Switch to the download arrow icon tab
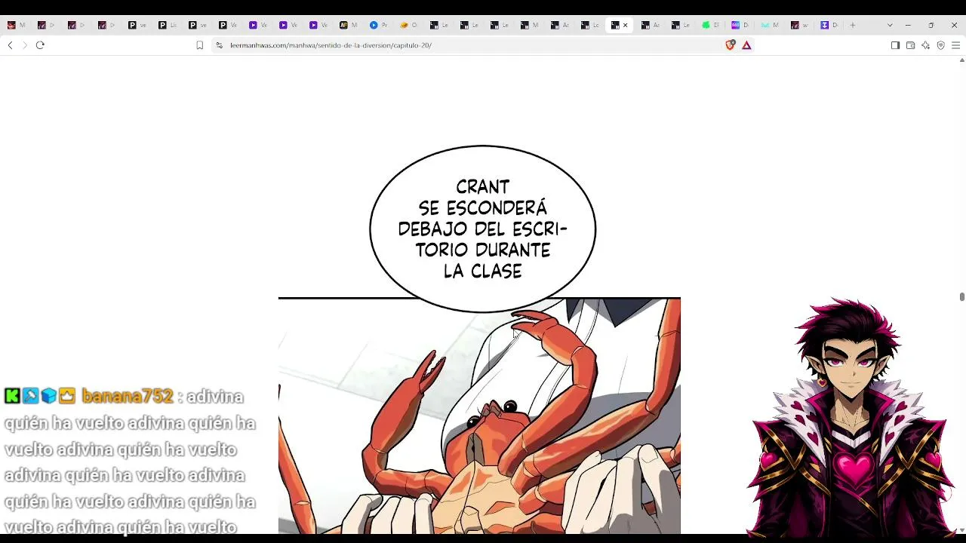The image size is (966, 543). (x=829, y=25)
